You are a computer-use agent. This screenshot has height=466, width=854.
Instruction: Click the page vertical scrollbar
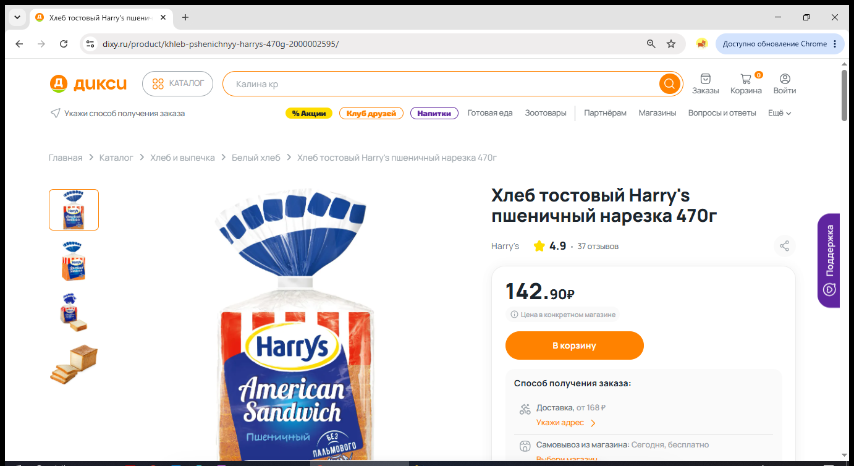tap(845, 96)
